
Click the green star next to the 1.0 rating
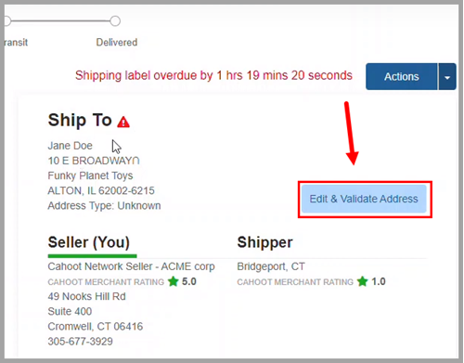coord(362,281)
